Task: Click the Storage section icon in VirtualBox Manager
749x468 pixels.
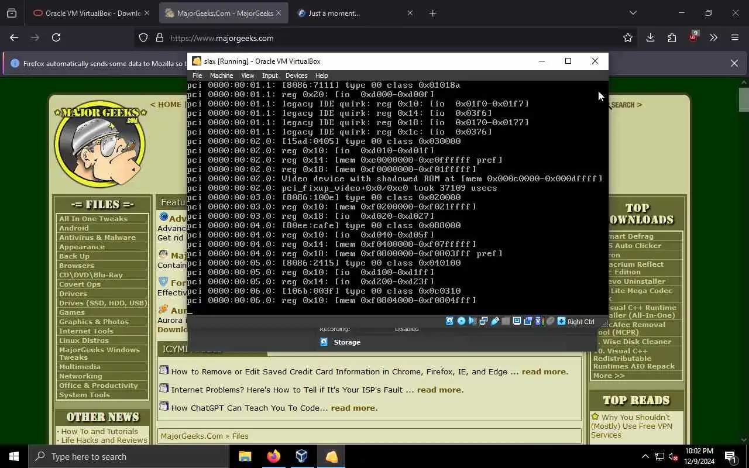Action: tap(324, 342)
